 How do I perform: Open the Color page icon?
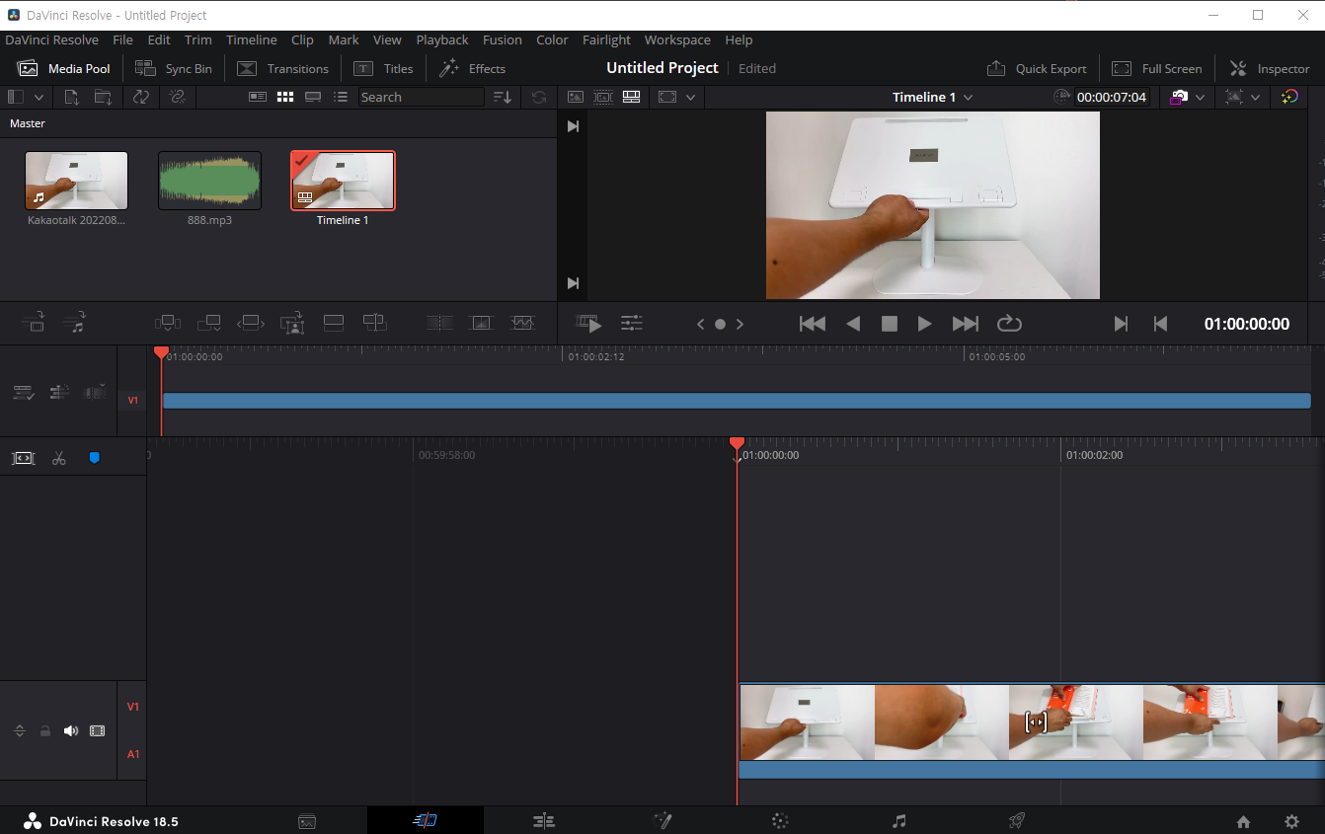pos(780,820)
